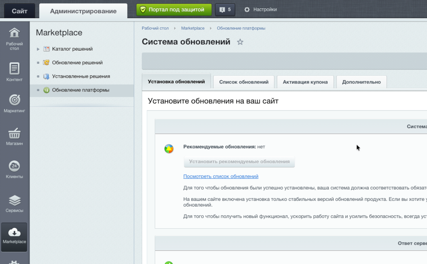The height and width of the screenshot is (264, 427).
Task: Open the Контент section icon
Action: [15, 69]
